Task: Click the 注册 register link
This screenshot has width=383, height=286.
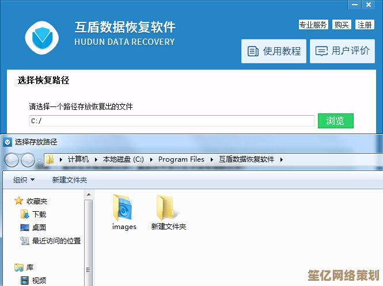Action: [x=365, y=25]
